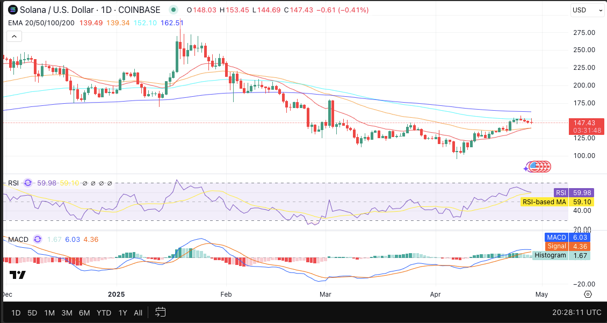Click the 40.00 RSI axis label
This screenshot has width=607, height=323.
(x=582, y=210)
